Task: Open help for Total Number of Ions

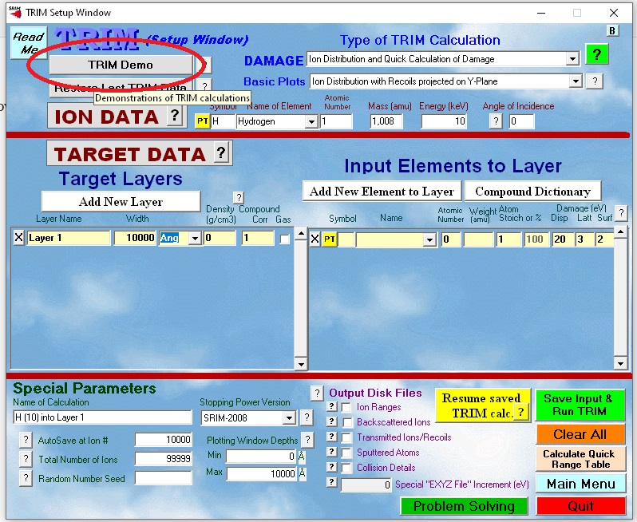Action: tap(26, 459)
